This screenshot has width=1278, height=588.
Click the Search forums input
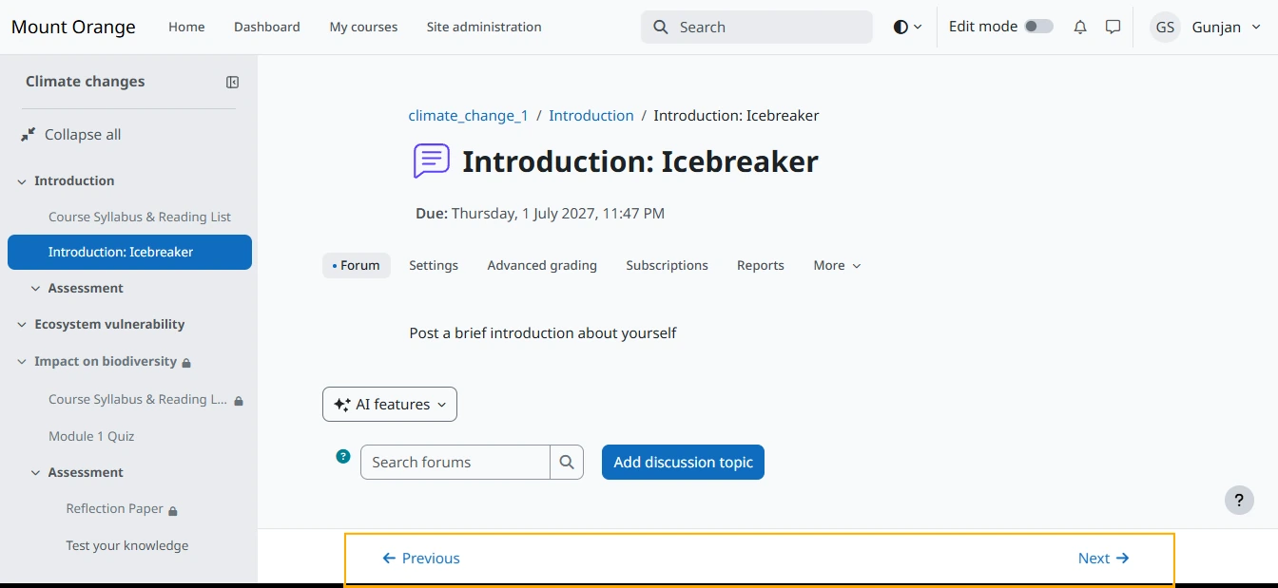point(455,463)
